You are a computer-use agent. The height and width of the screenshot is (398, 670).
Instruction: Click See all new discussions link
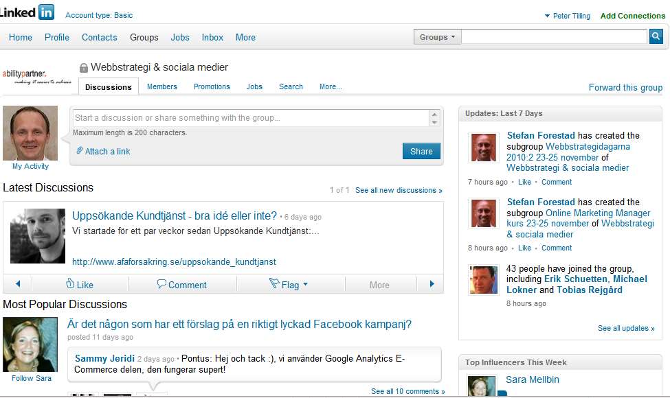point(399,190)
